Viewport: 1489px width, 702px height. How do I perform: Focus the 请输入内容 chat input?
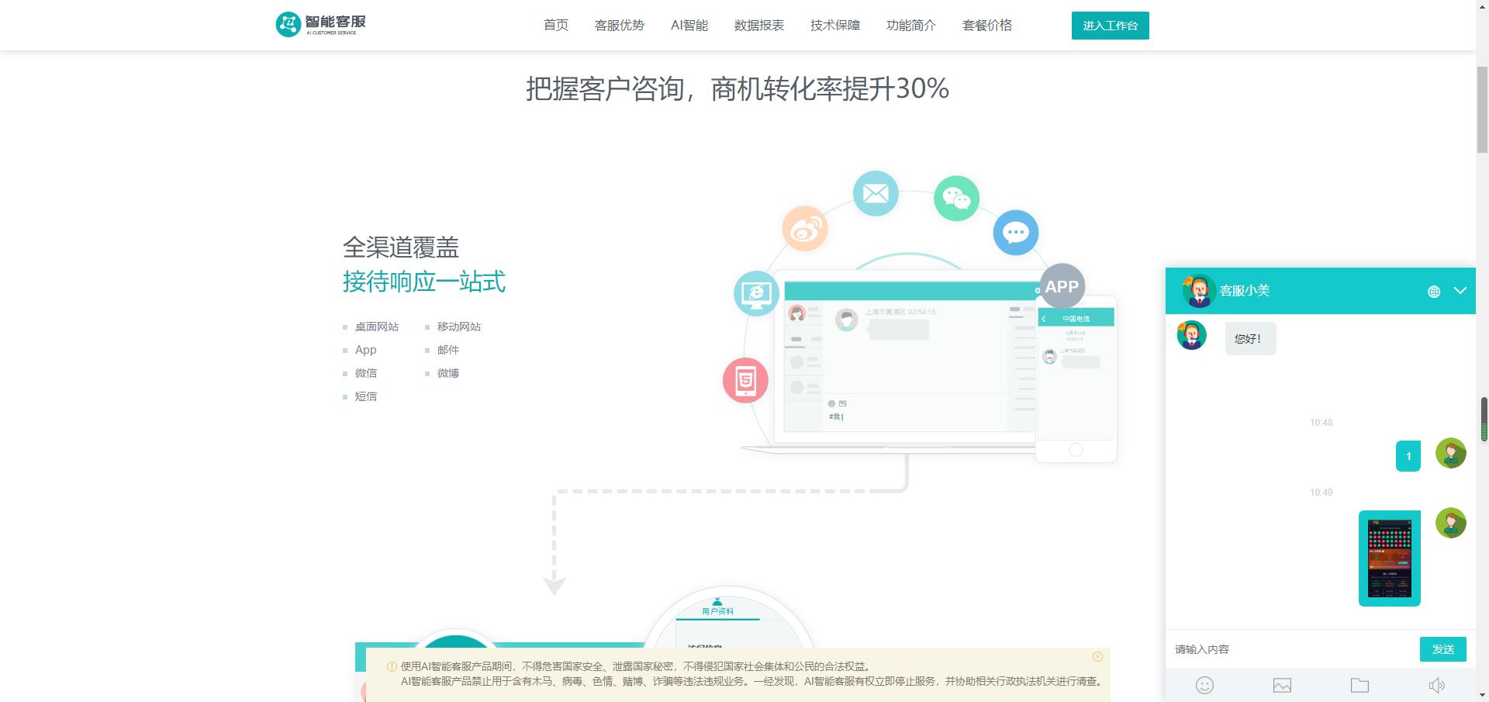[x=1292, y=649]
